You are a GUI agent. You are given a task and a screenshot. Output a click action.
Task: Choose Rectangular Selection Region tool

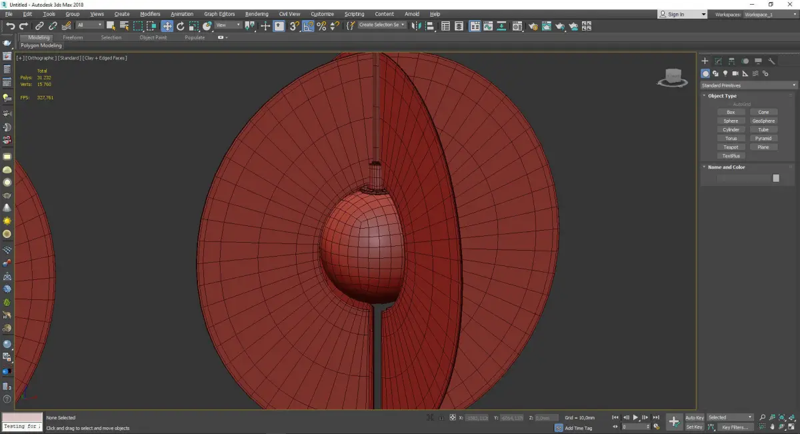tap(138, 26)
